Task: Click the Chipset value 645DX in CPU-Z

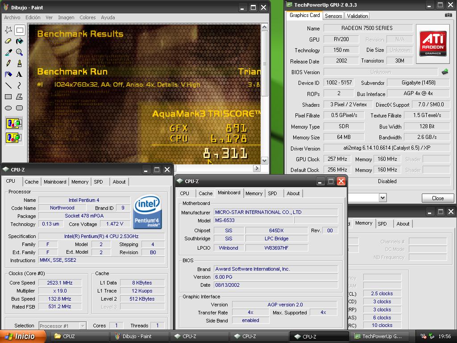Action: pos(276,230)
